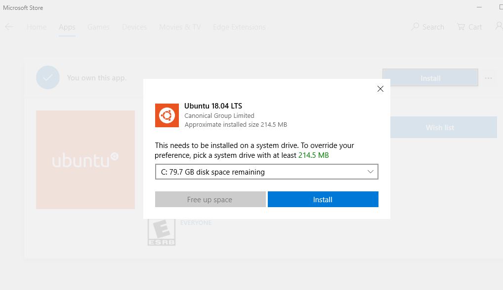Open the Apps tab
This screenshot has height=290, width=503.
pos(67,27)
